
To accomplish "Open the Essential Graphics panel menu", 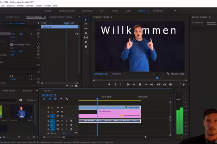I will [x=210, y=17].
